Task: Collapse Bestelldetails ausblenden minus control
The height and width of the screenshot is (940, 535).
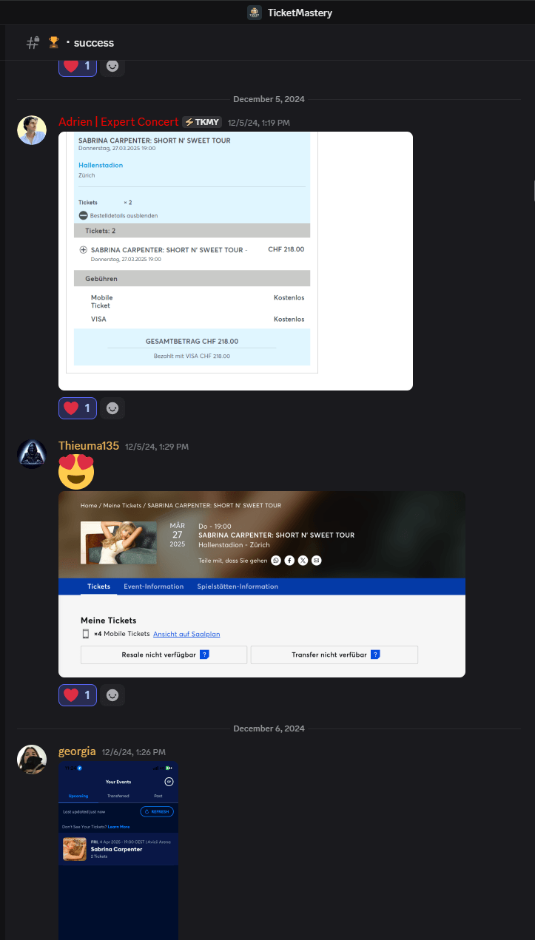Action: (84, 215)
